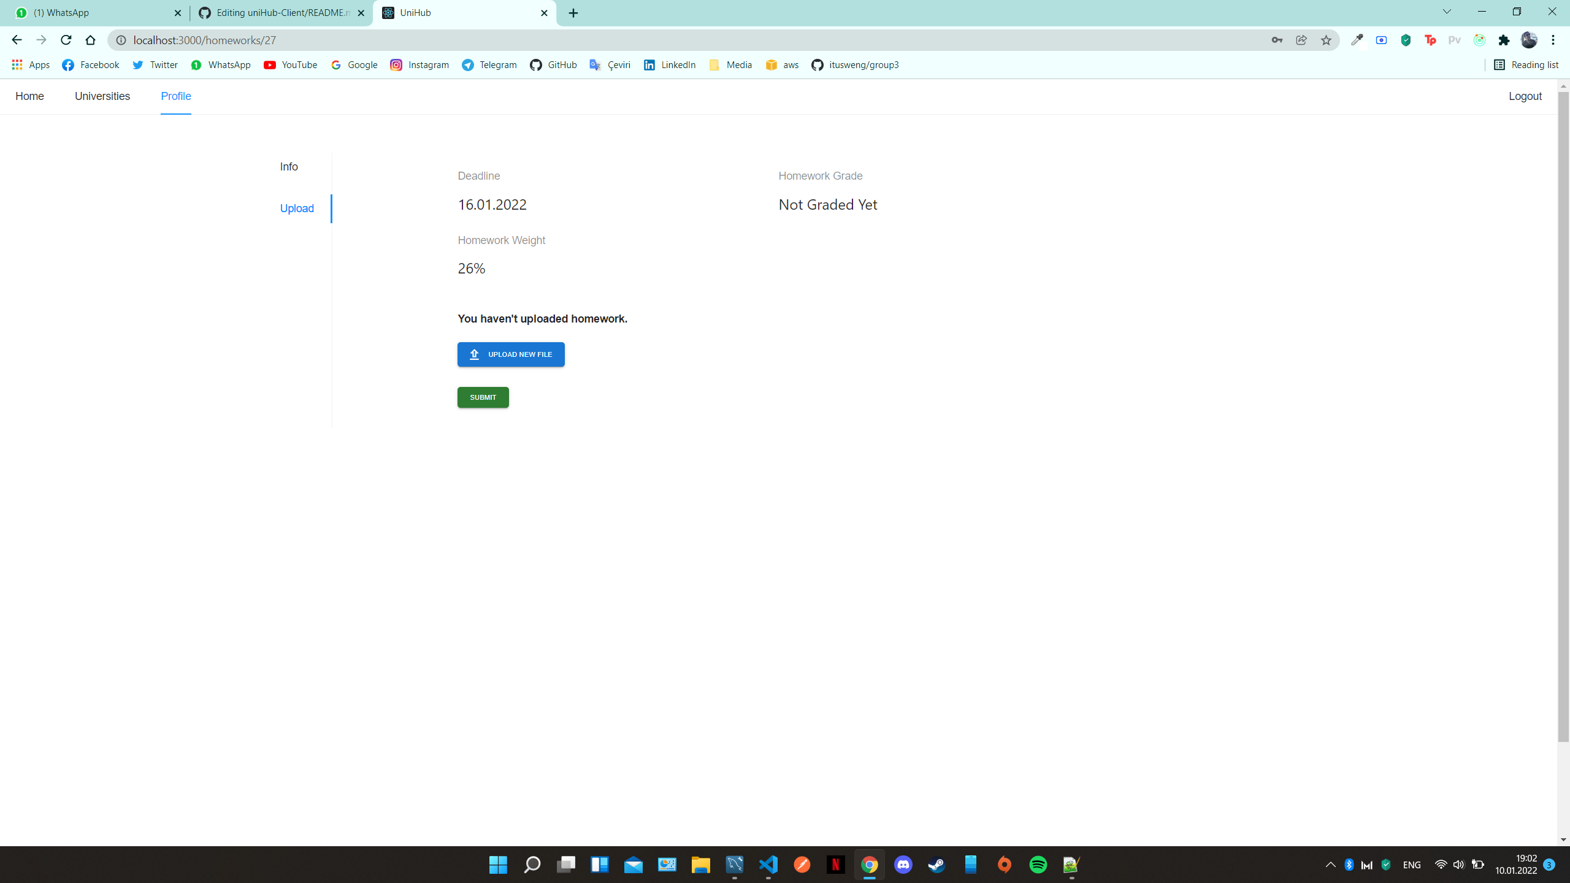
Task: Open the Chrome extensions puzzle-piece menu
Action: point(1503,40)
